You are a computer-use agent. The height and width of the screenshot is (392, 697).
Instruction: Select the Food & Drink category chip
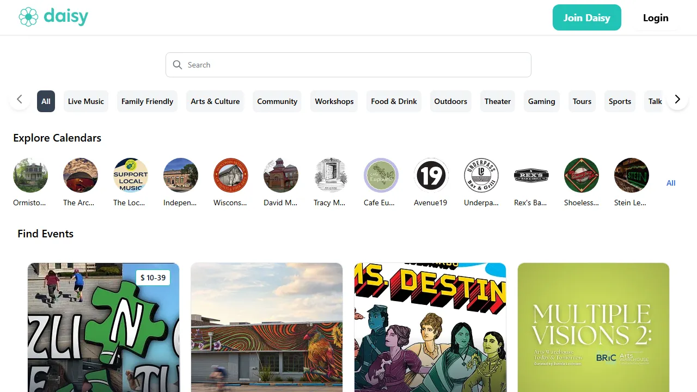pos(394,101)
